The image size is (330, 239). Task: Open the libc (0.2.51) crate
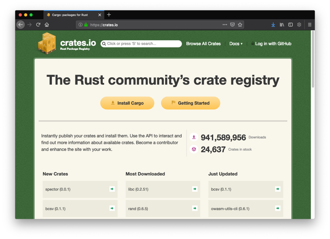coord(163,189)
